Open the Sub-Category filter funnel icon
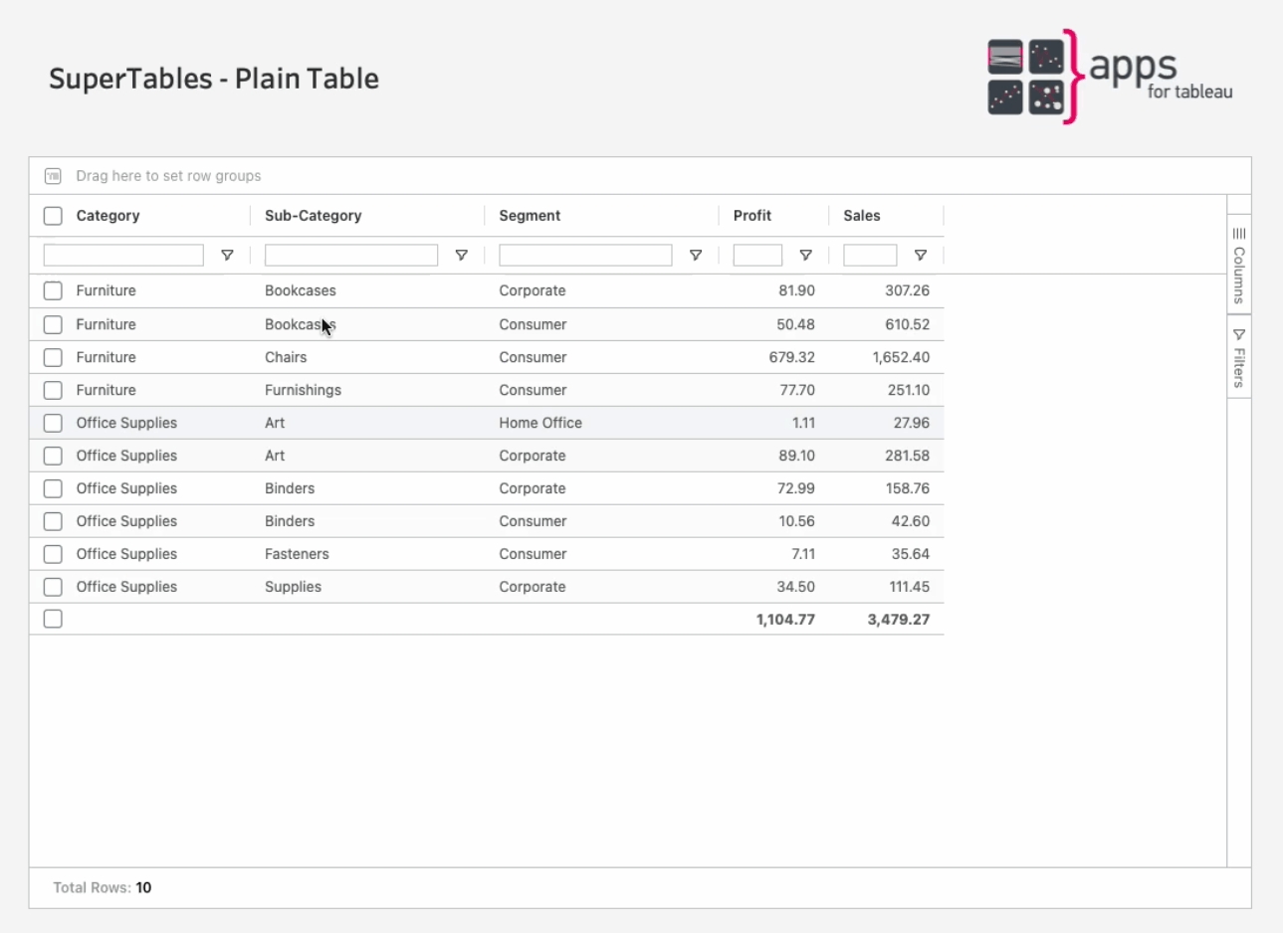Image resolution: width=1283 pixels, height=933 pixels. coord(461,256)
